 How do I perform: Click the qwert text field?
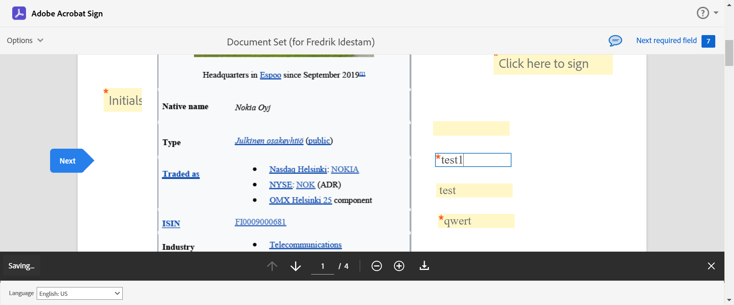pos(476,221)
